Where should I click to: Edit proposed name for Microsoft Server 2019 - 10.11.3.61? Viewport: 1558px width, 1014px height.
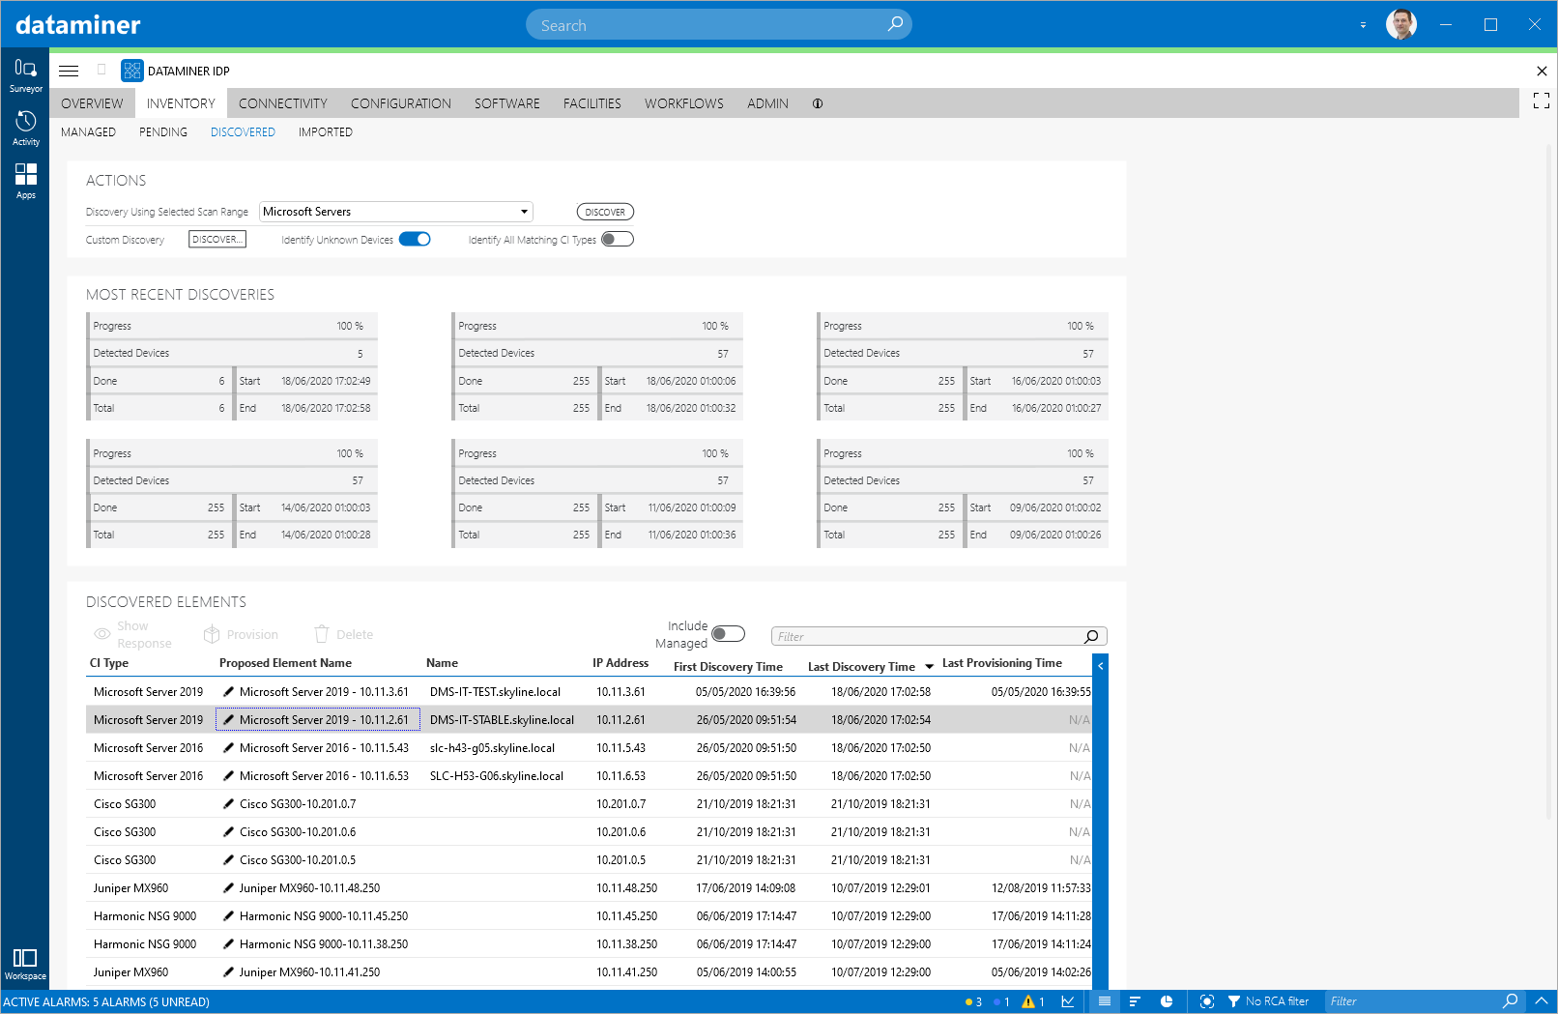[228, 692]
